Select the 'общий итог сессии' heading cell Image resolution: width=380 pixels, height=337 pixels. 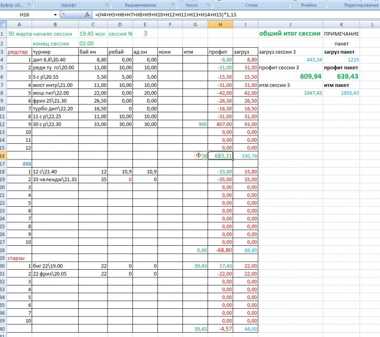tap(290, 34)
